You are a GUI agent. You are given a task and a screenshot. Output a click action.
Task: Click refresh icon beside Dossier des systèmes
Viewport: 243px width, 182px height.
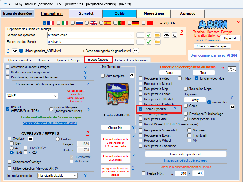tap(175, 35)
